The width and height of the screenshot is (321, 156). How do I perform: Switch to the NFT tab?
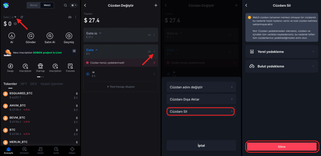24,84
